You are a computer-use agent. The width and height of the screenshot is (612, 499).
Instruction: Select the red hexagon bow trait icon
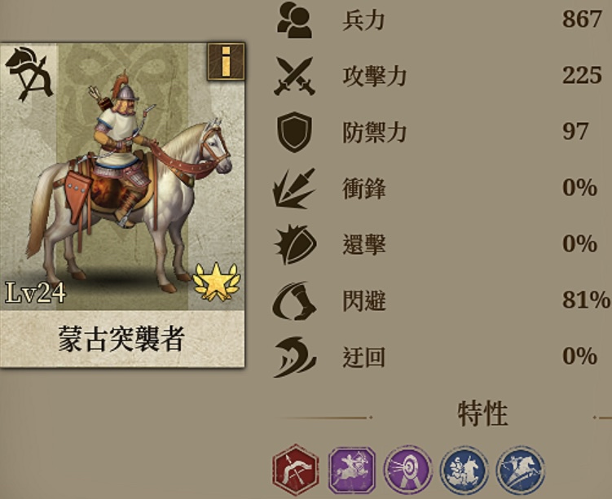[x=296, y=470]
